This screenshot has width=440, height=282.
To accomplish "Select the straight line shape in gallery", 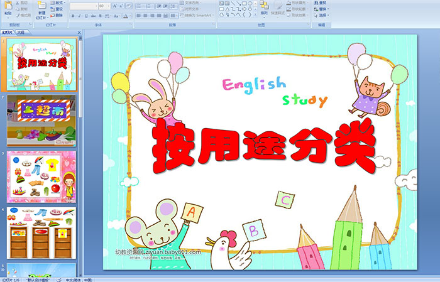I will tap(233, 3).
